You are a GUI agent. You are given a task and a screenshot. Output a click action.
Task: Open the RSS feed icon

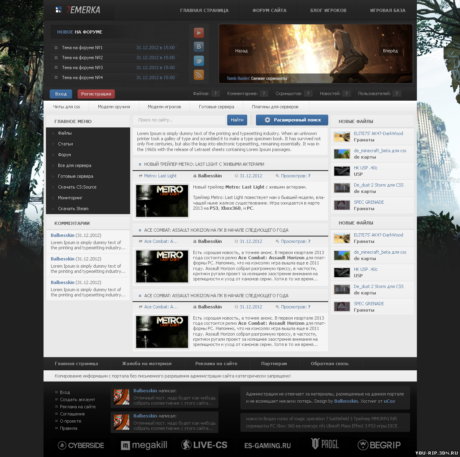(x=198, y=75)
